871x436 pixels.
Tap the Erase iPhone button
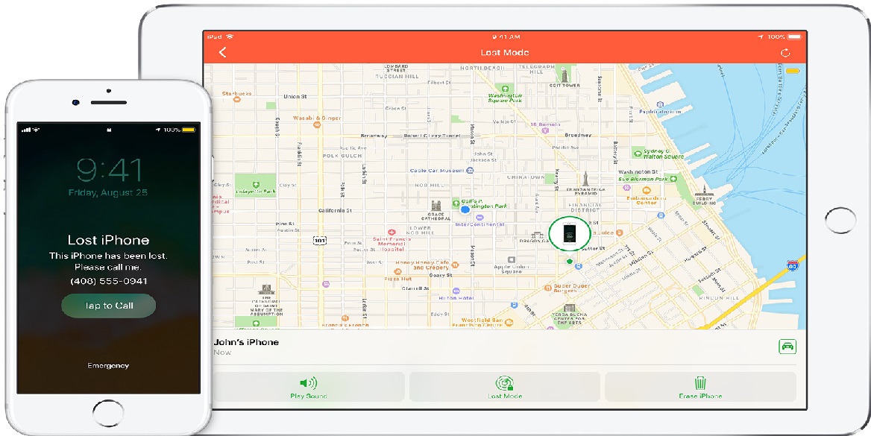tap(700, 387)
